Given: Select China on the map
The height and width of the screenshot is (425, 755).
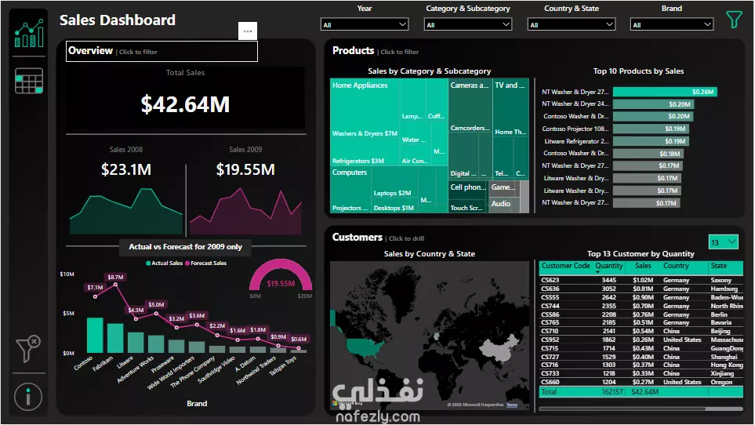Looking at the screenshot, I should point(497,348).
